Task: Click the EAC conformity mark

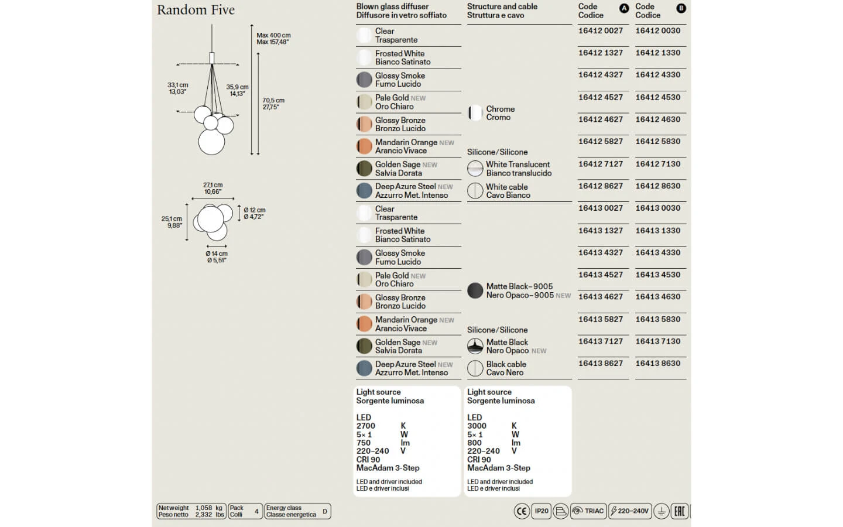Action: 679,511
